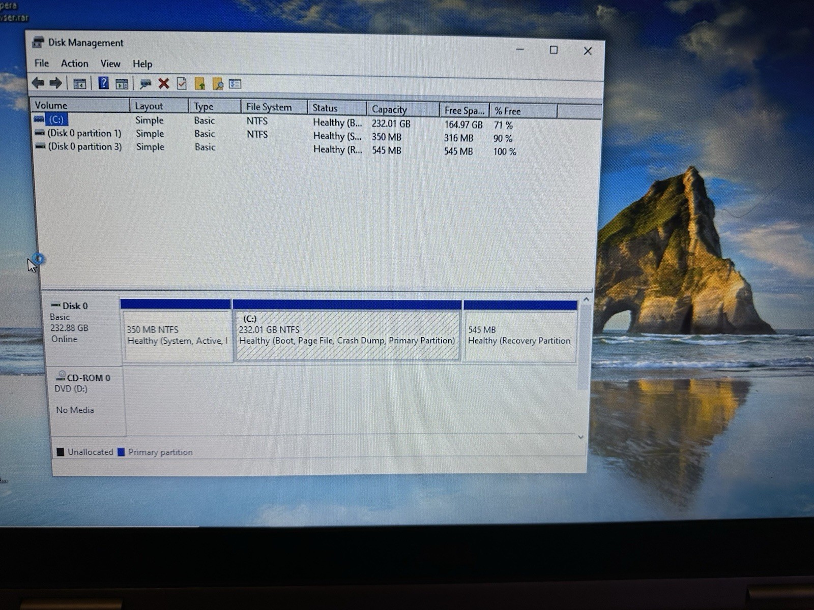Toggle the Show/Hide Console Tree icon

pyautogui.click(x=79, y=83)
